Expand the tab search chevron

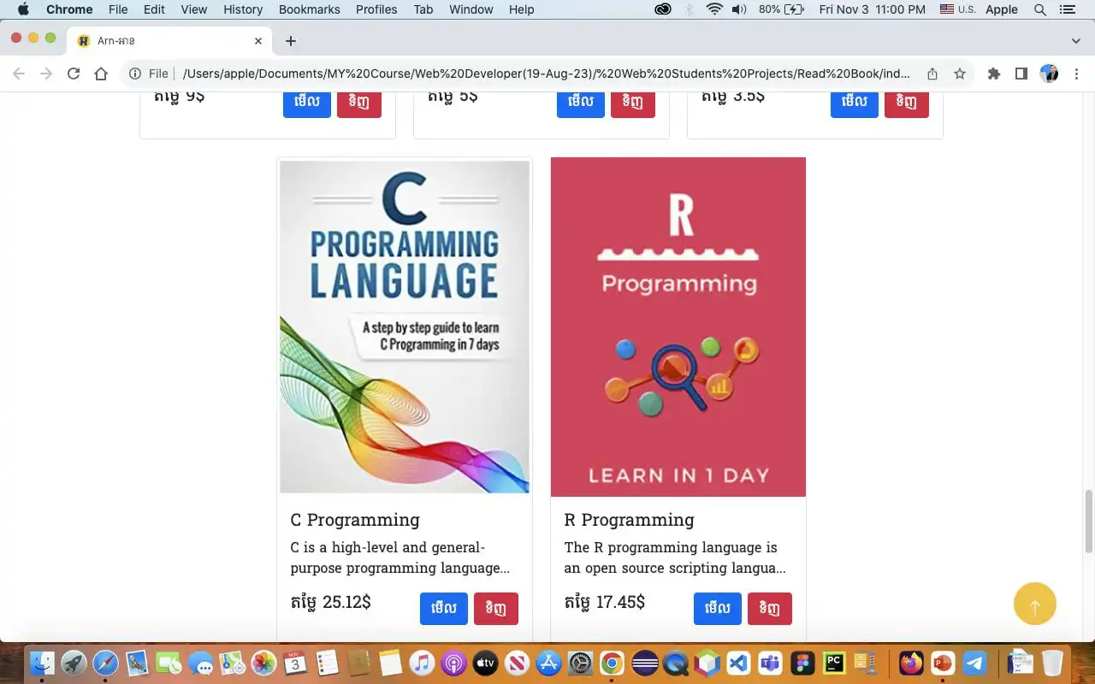[1076, 40]
